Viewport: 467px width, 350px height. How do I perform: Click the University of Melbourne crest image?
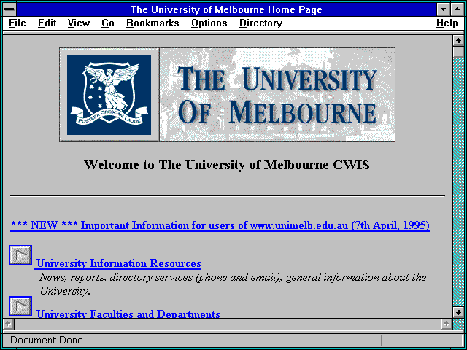click(x=109, y=95)
